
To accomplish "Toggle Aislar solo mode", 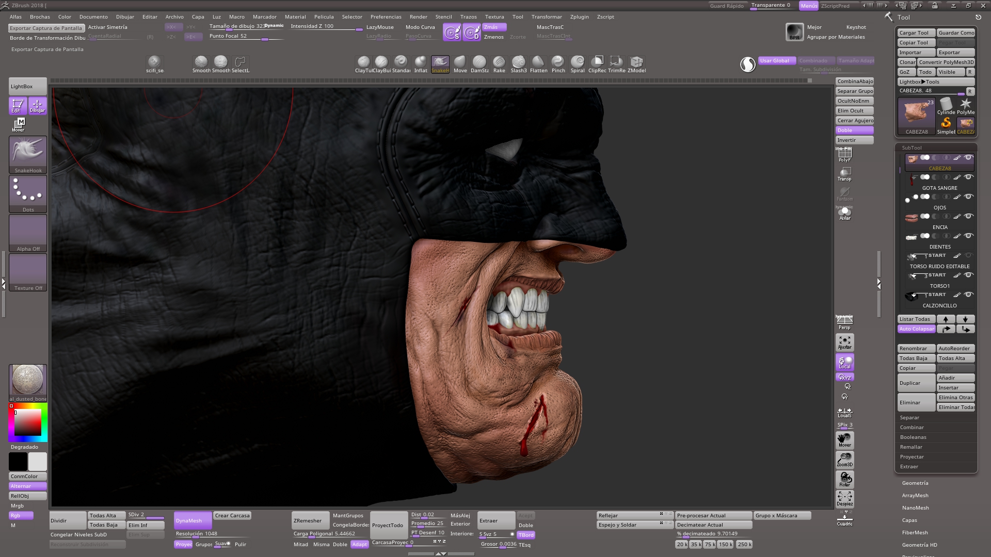I will [x=844, y=213].
